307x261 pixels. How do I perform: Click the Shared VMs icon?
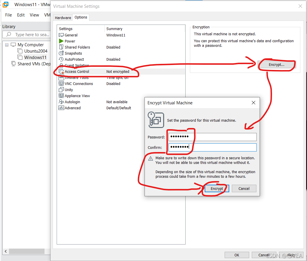[13, 64]
